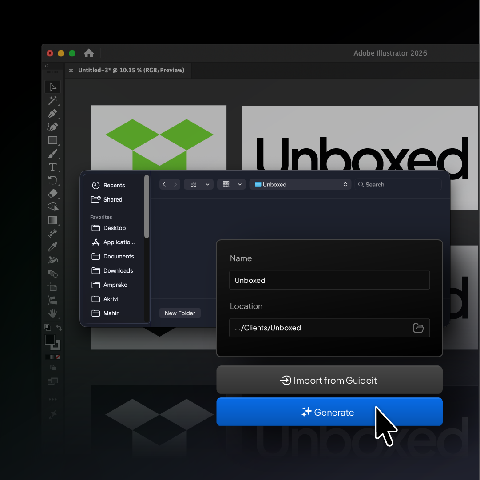
Task: Click the Unboxed wordmark artboard
Action: point(360,138)
